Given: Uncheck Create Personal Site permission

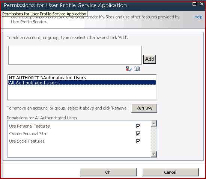Looking at the screenshot, I should click(x=138, y=134).
